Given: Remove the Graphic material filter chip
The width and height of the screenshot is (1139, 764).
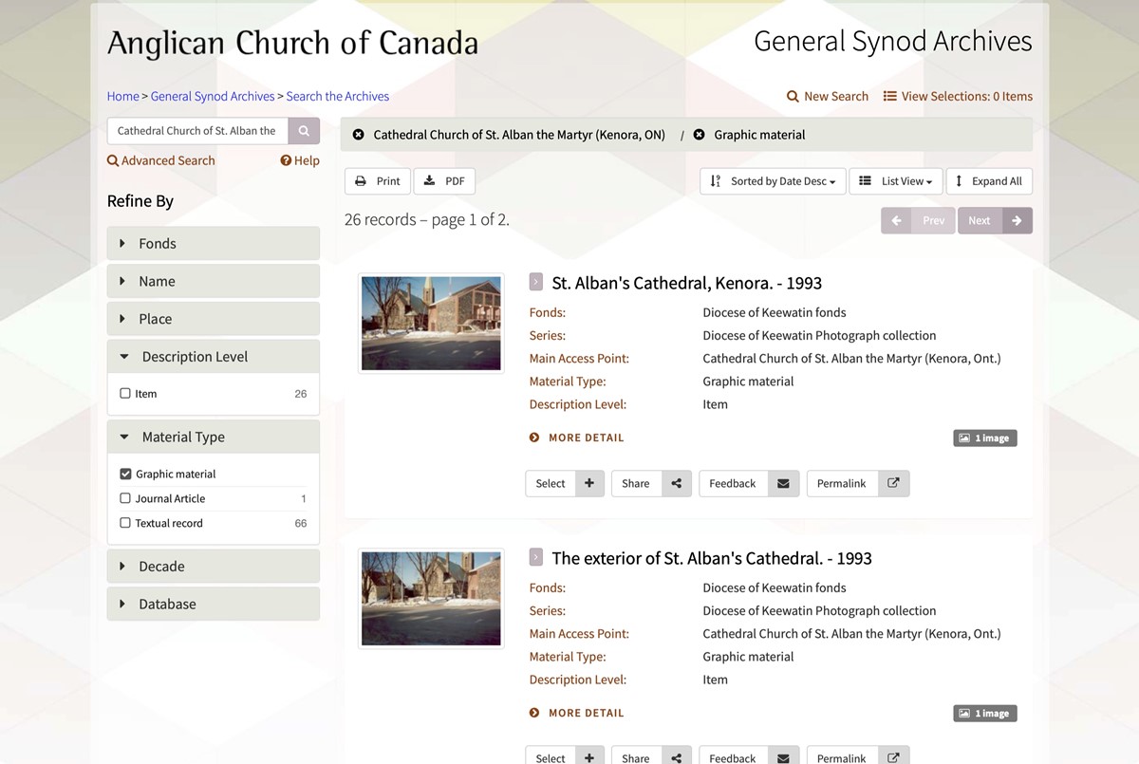Looking at the screenshot, I should tap(699, 135).
